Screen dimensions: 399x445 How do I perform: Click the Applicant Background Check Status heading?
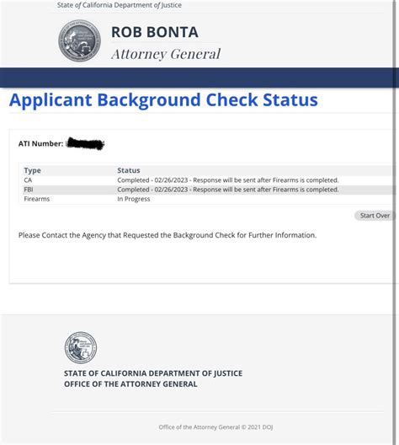(163, 100)
